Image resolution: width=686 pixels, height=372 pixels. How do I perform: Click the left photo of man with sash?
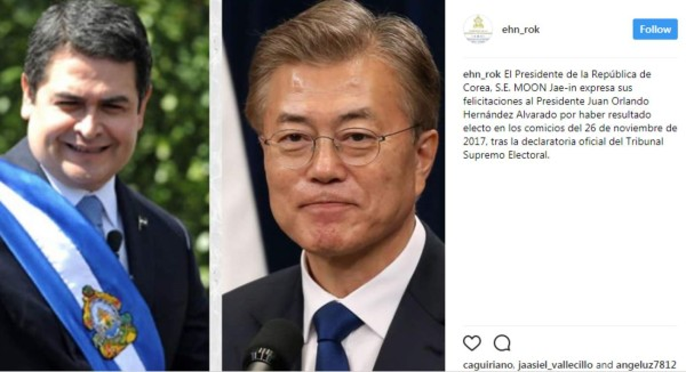(x=104, y=186)
